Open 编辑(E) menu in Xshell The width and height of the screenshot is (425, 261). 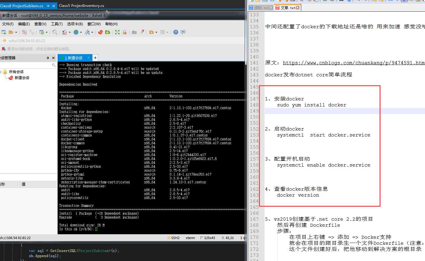tap(24, 24)
